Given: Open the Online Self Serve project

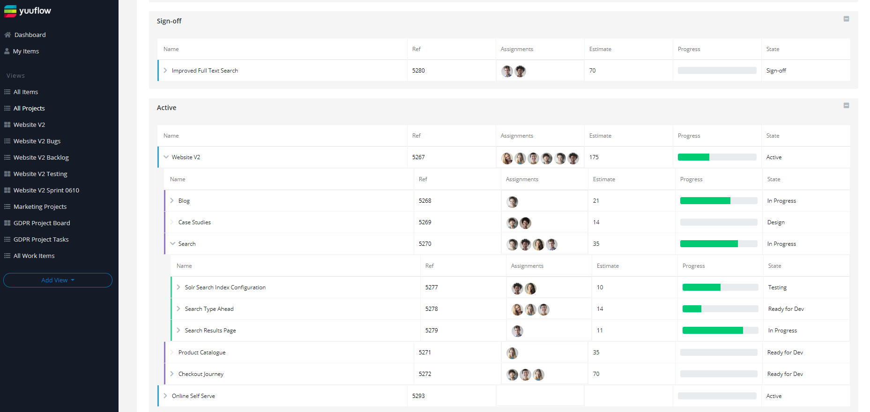Looking at the screenshot, I should 193,396.
